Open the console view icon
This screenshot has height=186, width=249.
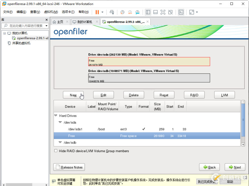point(181,12)
